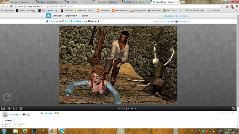The width and height of the screenshot is (239, 134).
Task: Show more bookmarks chevron
Action: [x=237, y=10]
